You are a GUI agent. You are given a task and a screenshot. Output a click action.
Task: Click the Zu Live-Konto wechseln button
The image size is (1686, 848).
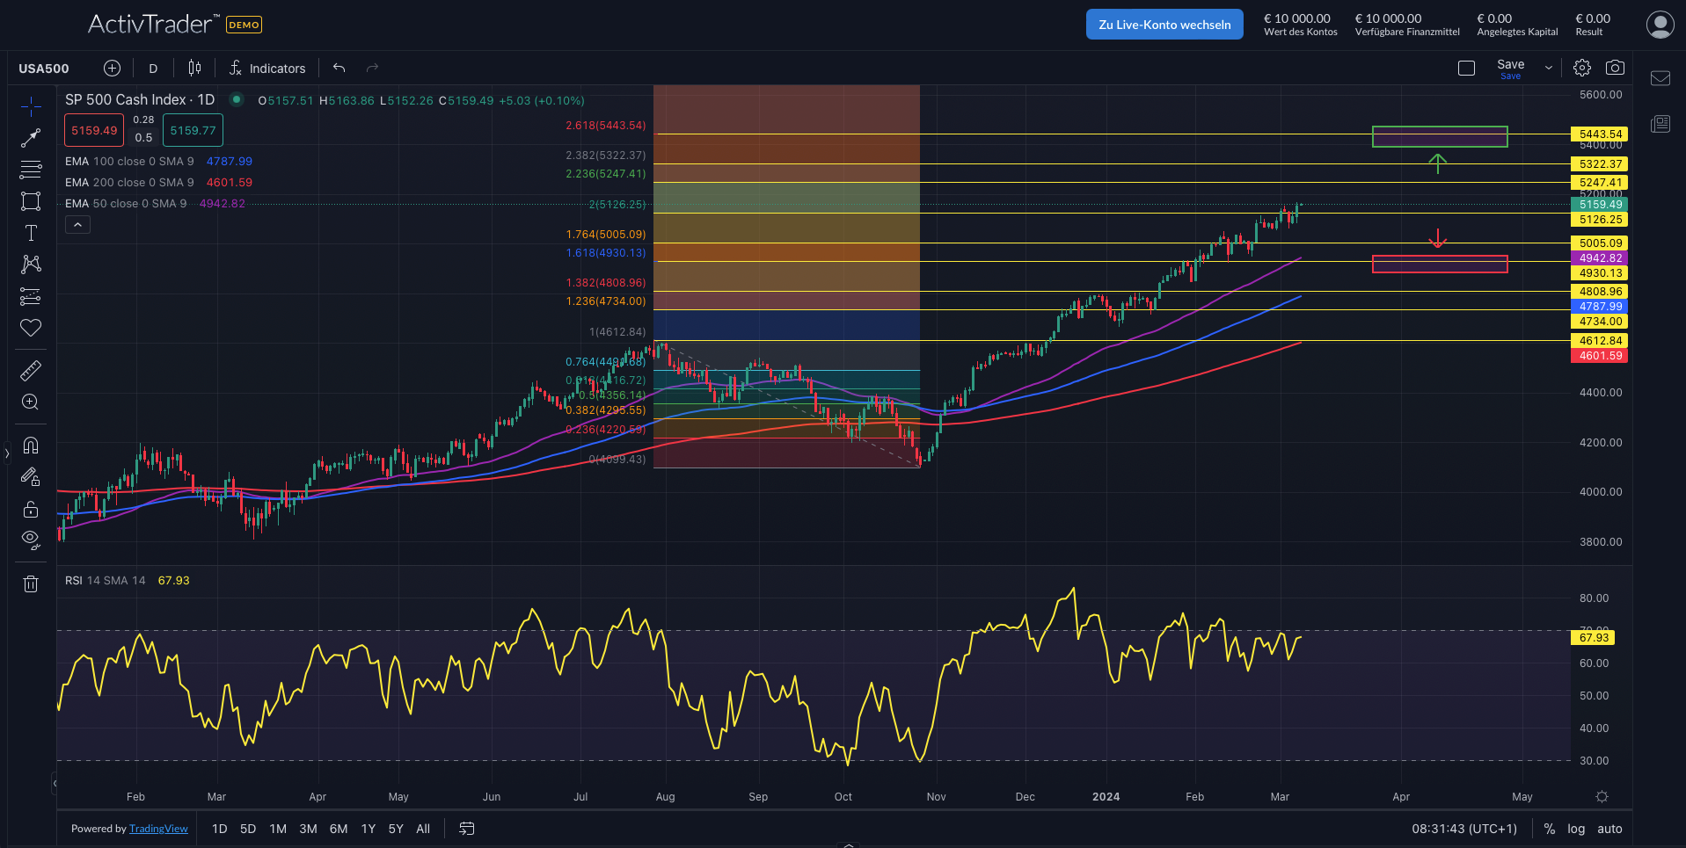click(x=1164, y=24)
